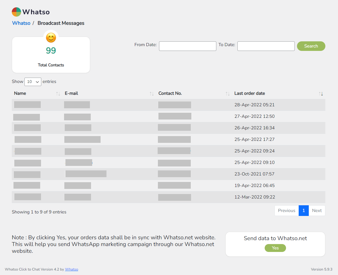Click Yes to send data to Whatso.net

(x=275, y=248)
